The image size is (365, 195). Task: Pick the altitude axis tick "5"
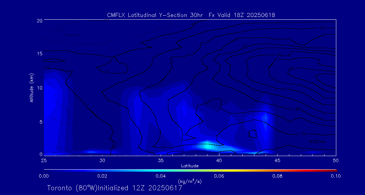point(41,122)
